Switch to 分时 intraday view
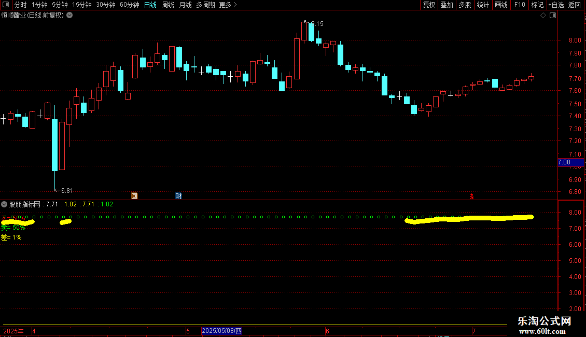Screen dimensions: 586x337 coord(21,5)
